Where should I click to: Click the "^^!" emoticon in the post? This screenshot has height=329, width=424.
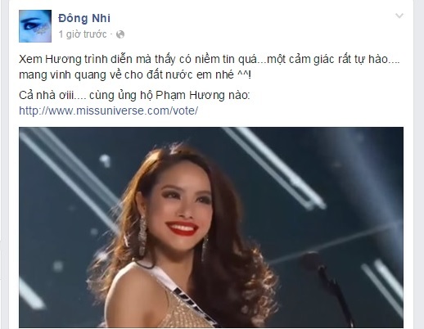point(244,74)
